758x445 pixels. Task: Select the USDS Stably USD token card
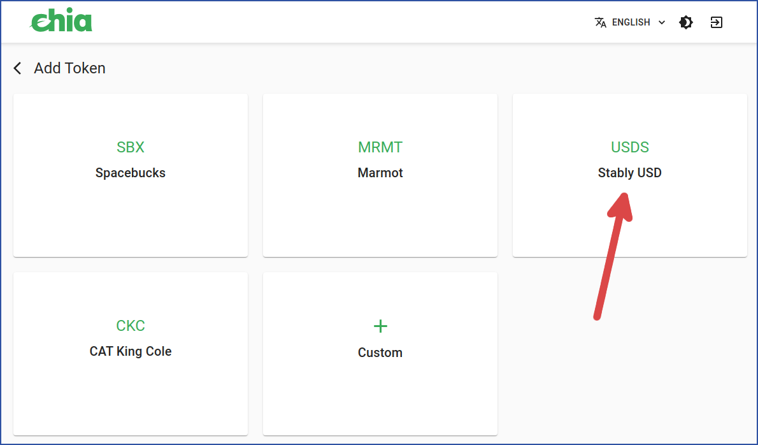[630, 175]
